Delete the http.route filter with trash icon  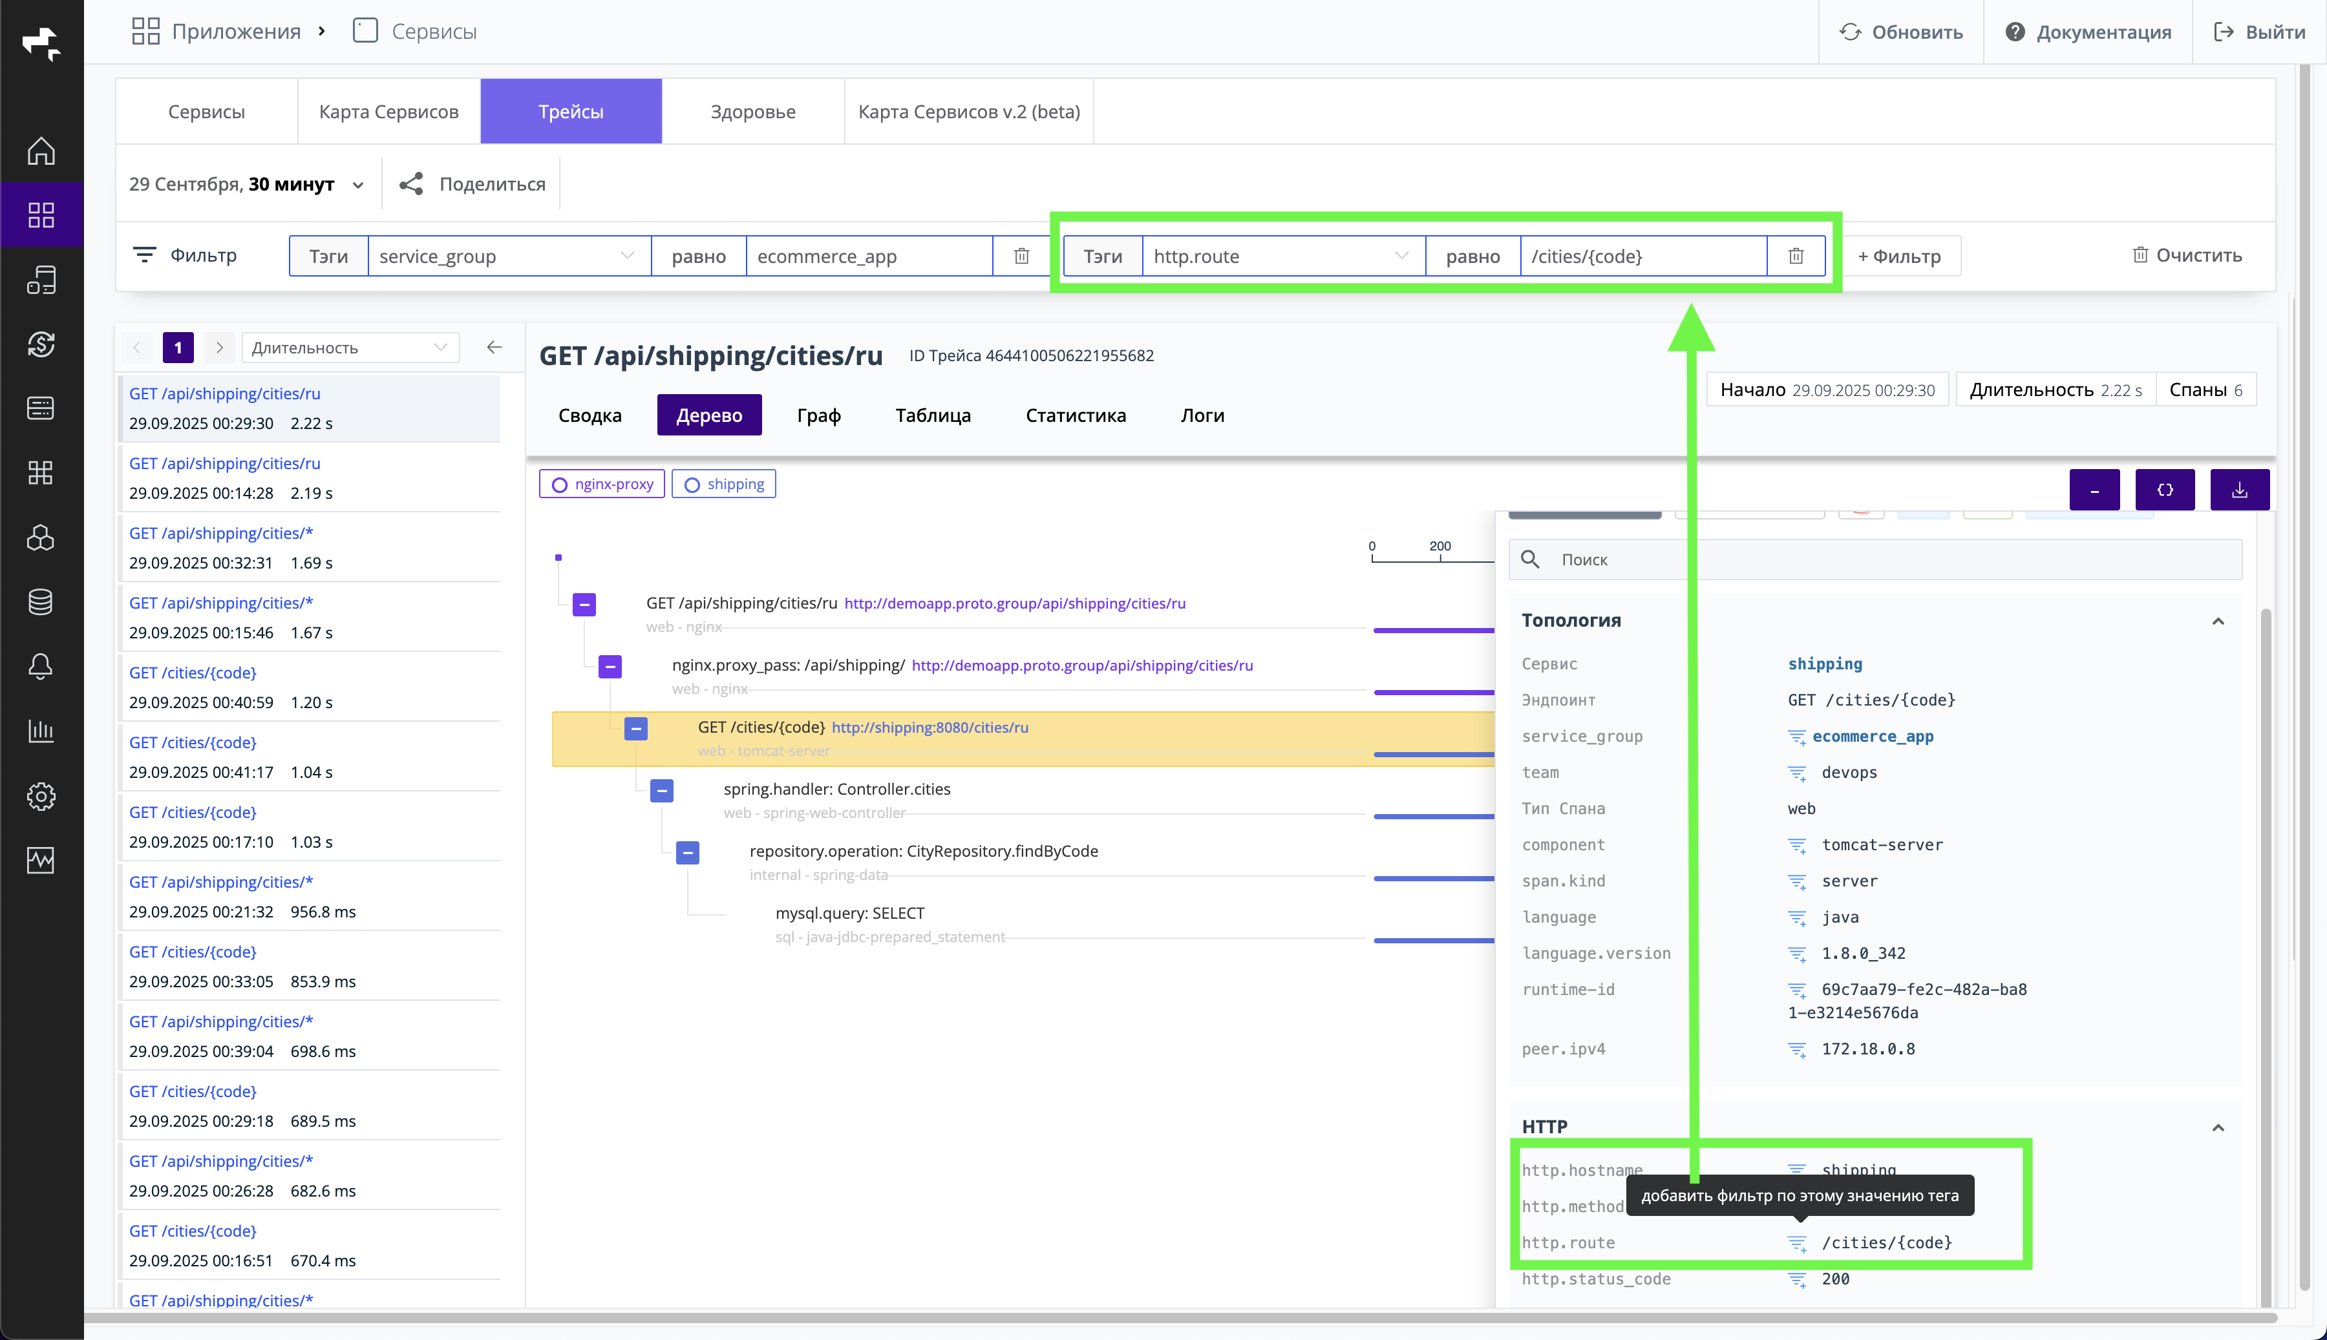tap(1795, 256)
